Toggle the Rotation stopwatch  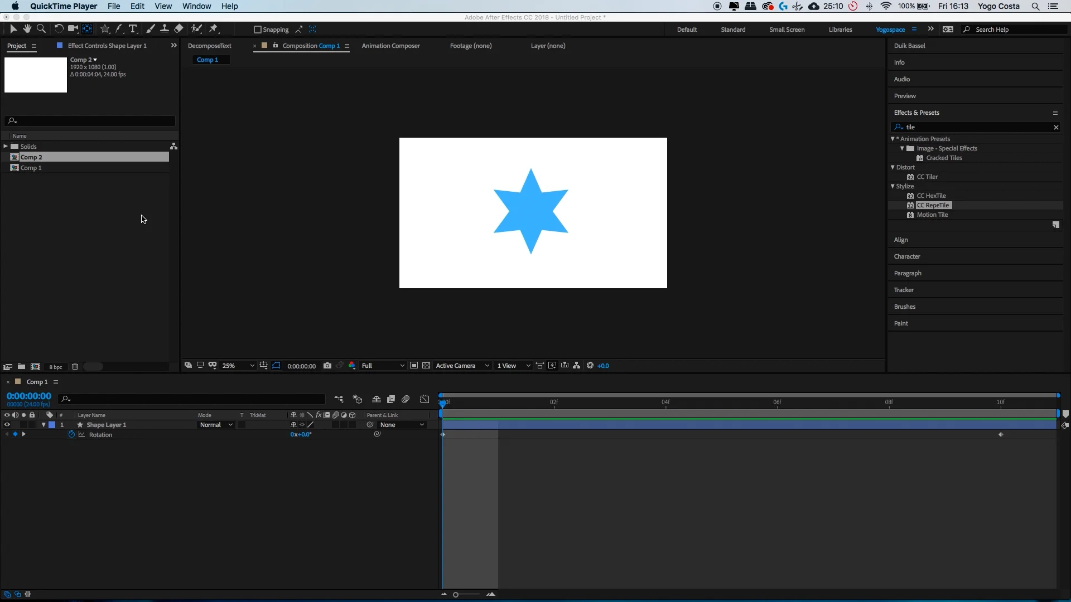[71, 435]
